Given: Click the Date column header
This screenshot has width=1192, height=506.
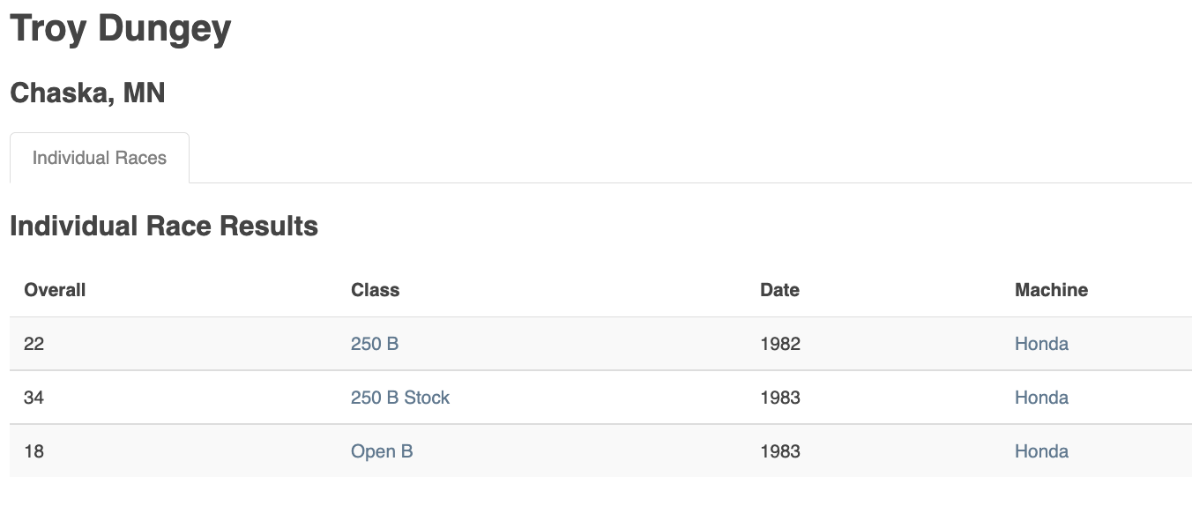Looking at the screenshot, I should 779,290.
